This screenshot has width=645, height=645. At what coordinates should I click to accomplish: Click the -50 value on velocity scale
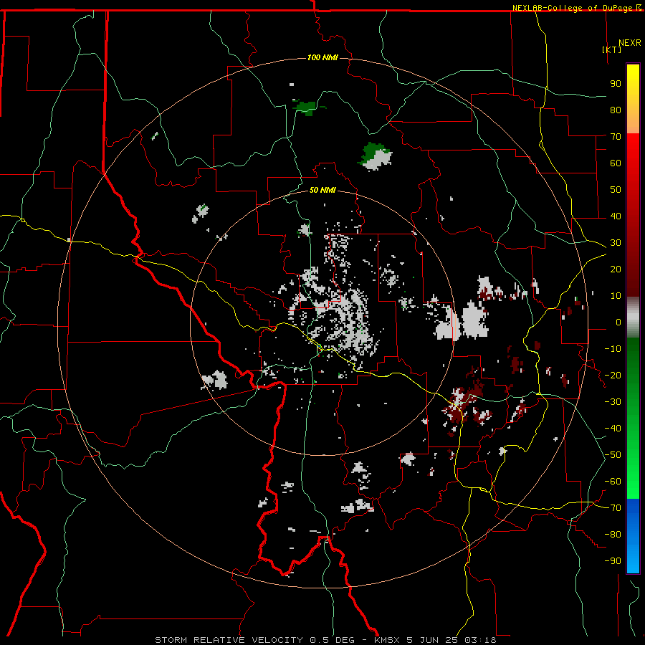tap(613, 455)
